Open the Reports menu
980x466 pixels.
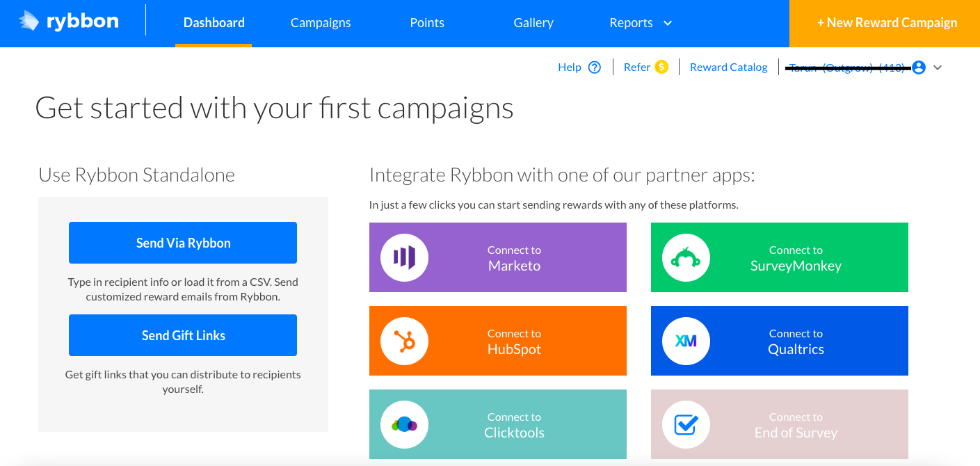click(631, 23)
